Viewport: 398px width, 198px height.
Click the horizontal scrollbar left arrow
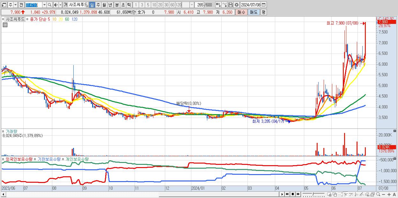click(3, 194)
